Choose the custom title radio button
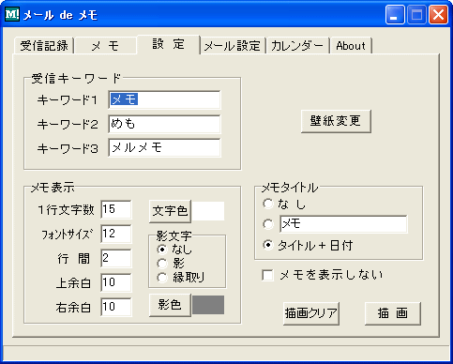Image resolution: width=453 pixels, height=364 pixels. click(268, 224)
